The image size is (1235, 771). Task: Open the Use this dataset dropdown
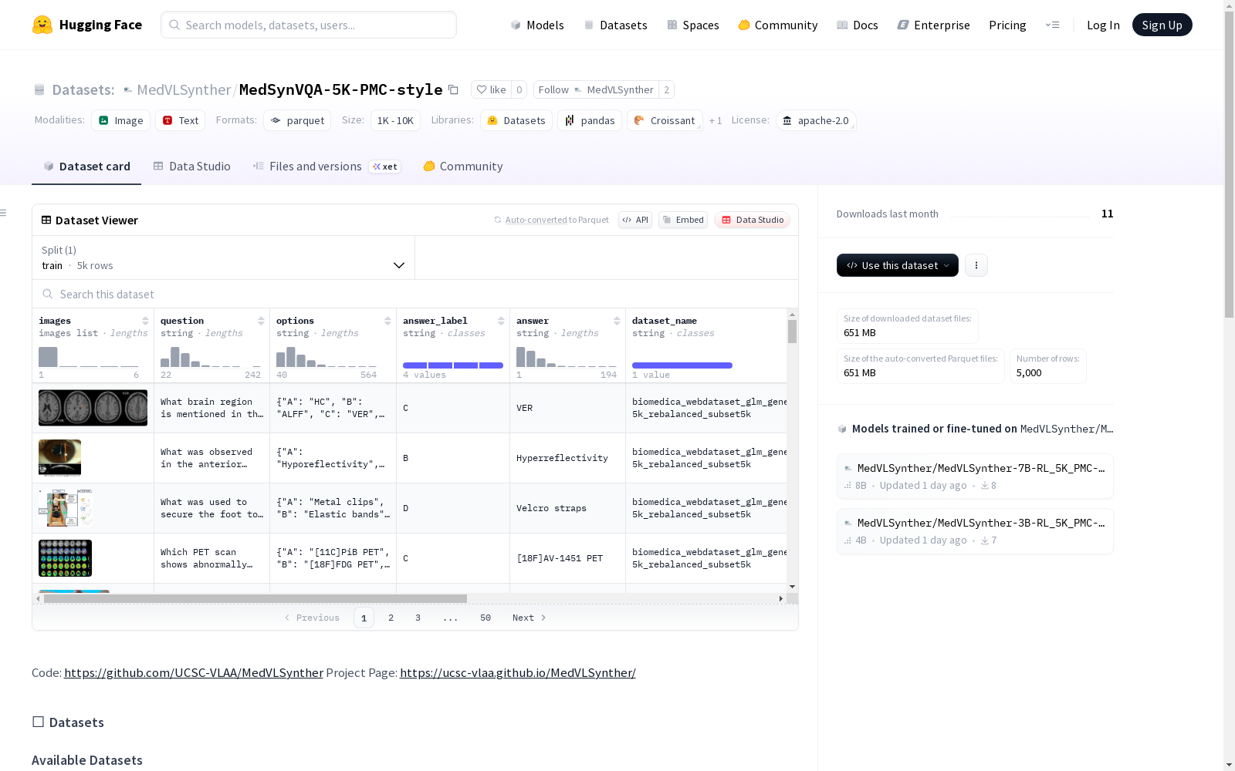tap(898, 265)
